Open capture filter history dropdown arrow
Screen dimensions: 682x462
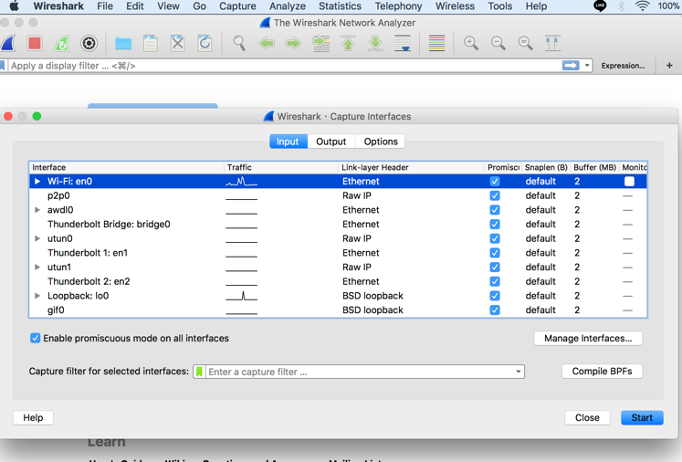519,372
